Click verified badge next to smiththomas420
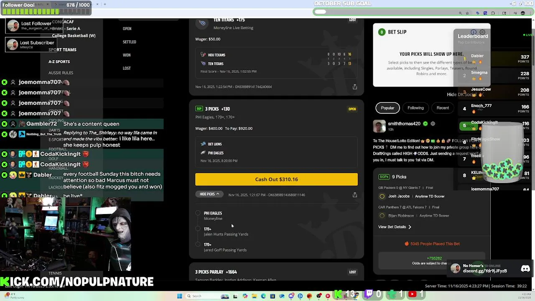 (425, 124)
